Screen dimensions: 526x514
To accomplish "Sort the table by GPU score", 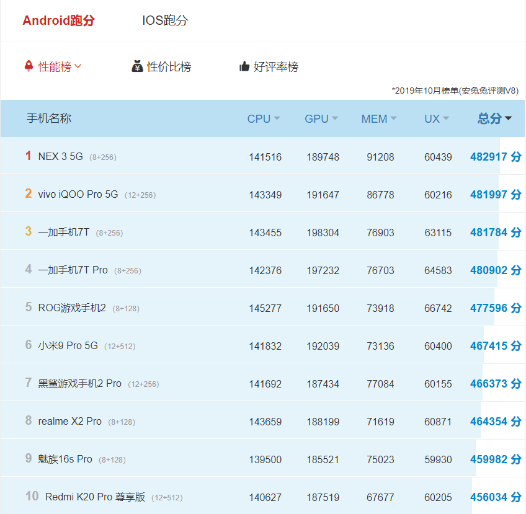I will 321,118.
